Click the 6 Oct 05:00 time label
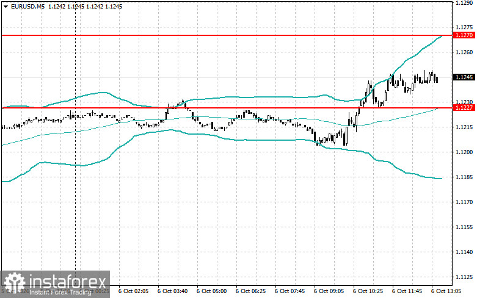Screen dimensions: 477x298 click(211, 291)
